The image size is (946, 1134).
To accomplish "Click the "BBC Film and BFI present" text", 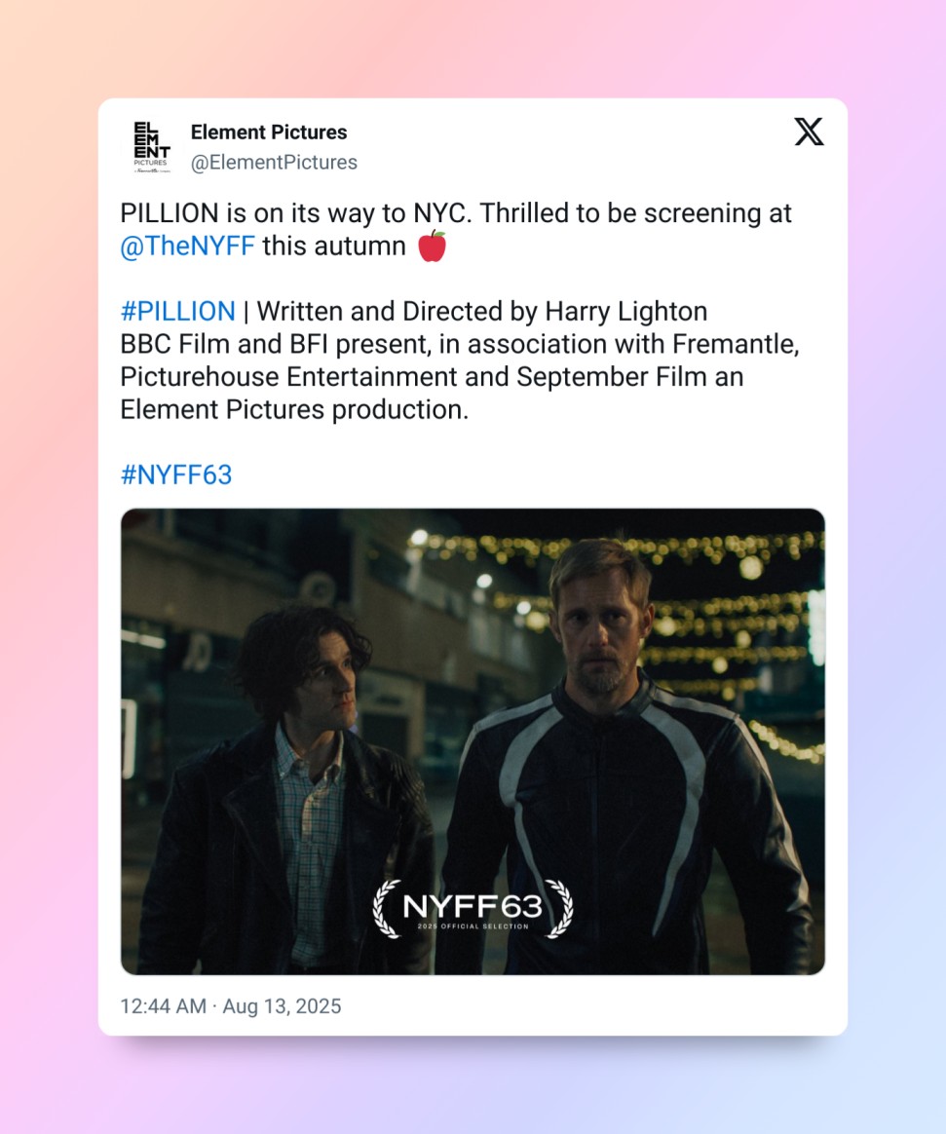I will [273, 344].
